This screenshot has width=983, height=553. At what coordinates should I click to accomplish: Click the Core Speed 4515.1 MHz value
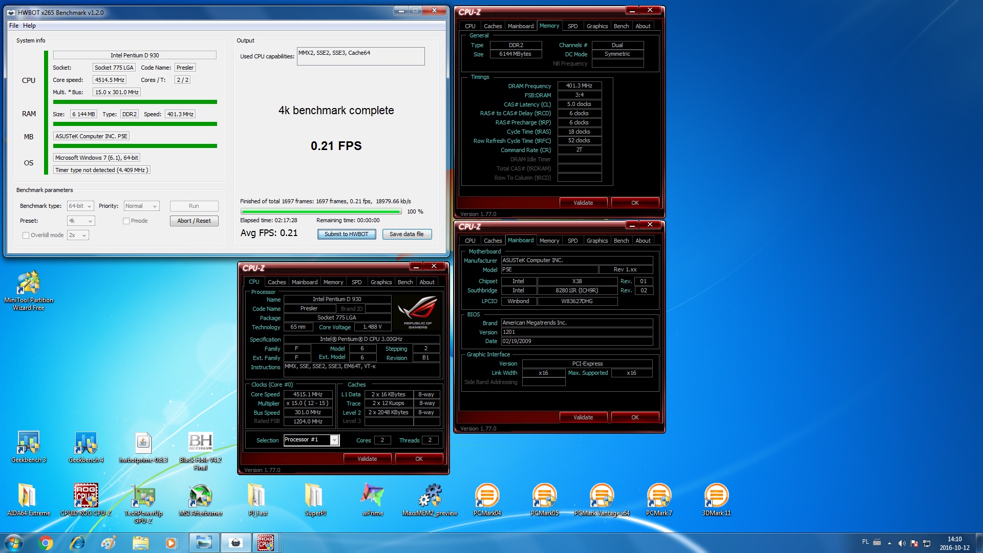click(x=308, y=394)
